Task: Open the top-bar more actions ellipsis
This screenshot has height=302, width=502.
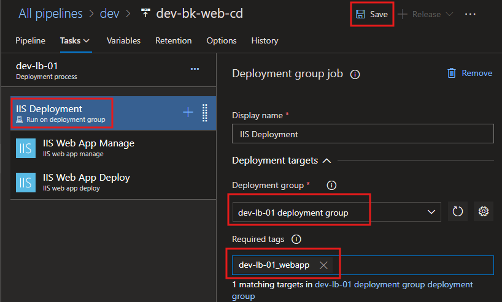Action: 470,14
